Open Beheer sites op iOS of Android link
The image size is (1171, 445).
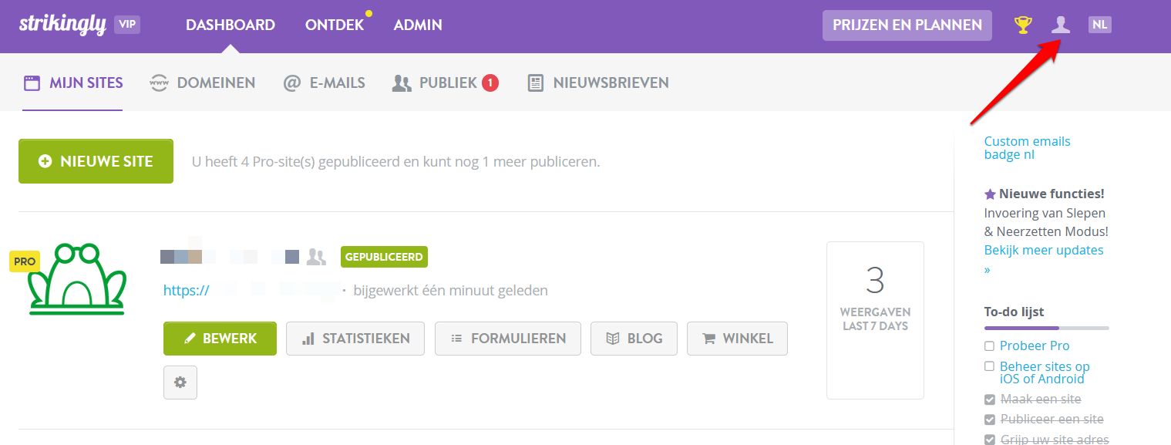(x=1045, y=373)
